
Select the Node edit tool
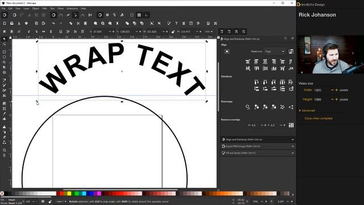pos(4,44)
